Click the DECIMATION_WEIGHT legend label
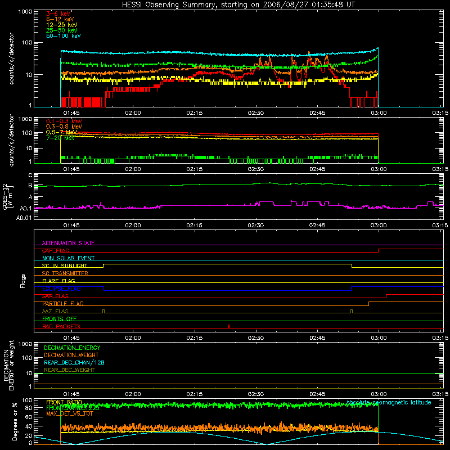 [71, 355]
